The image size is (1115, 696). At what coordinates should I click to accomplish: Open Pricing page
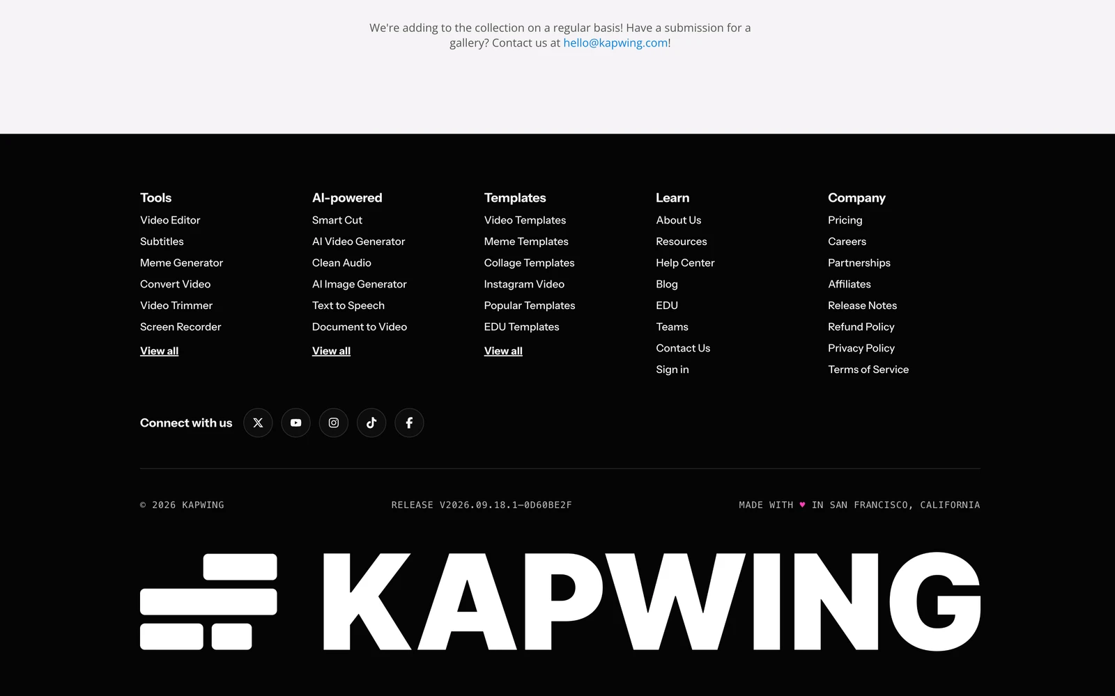pyautogui.click(x=845, y=220)
